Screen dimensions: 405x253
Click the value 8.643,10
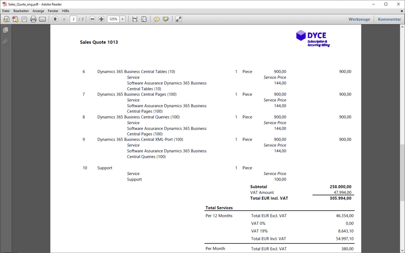pyautogui.click(x=346, y=231)
